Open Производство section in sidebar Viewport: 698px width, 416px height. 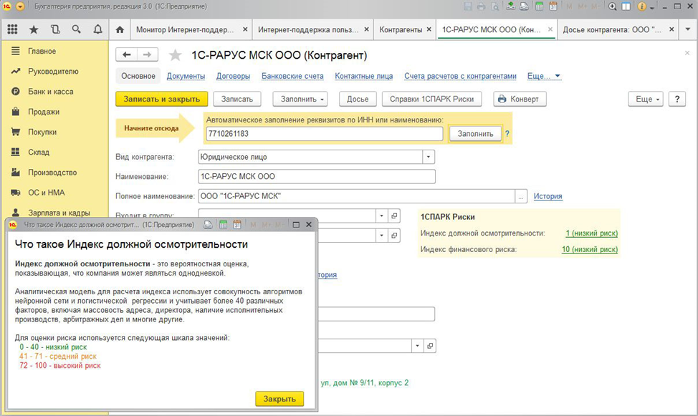[52, 173]
